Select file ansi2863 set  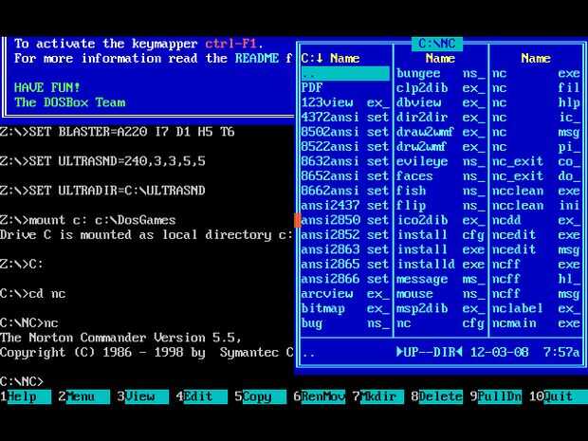345,249
